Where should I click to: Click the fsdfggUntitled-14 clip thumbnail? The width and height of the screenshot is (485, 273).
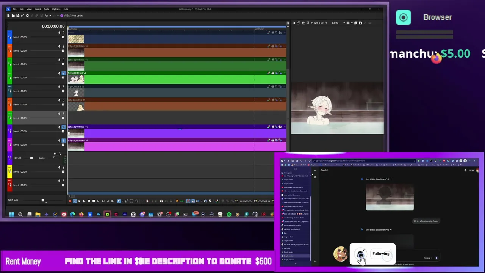tap(76, 79)
